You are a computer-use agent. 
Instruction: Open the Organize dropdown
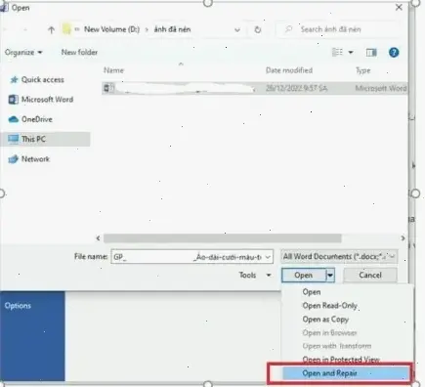[x=23, y=52]
